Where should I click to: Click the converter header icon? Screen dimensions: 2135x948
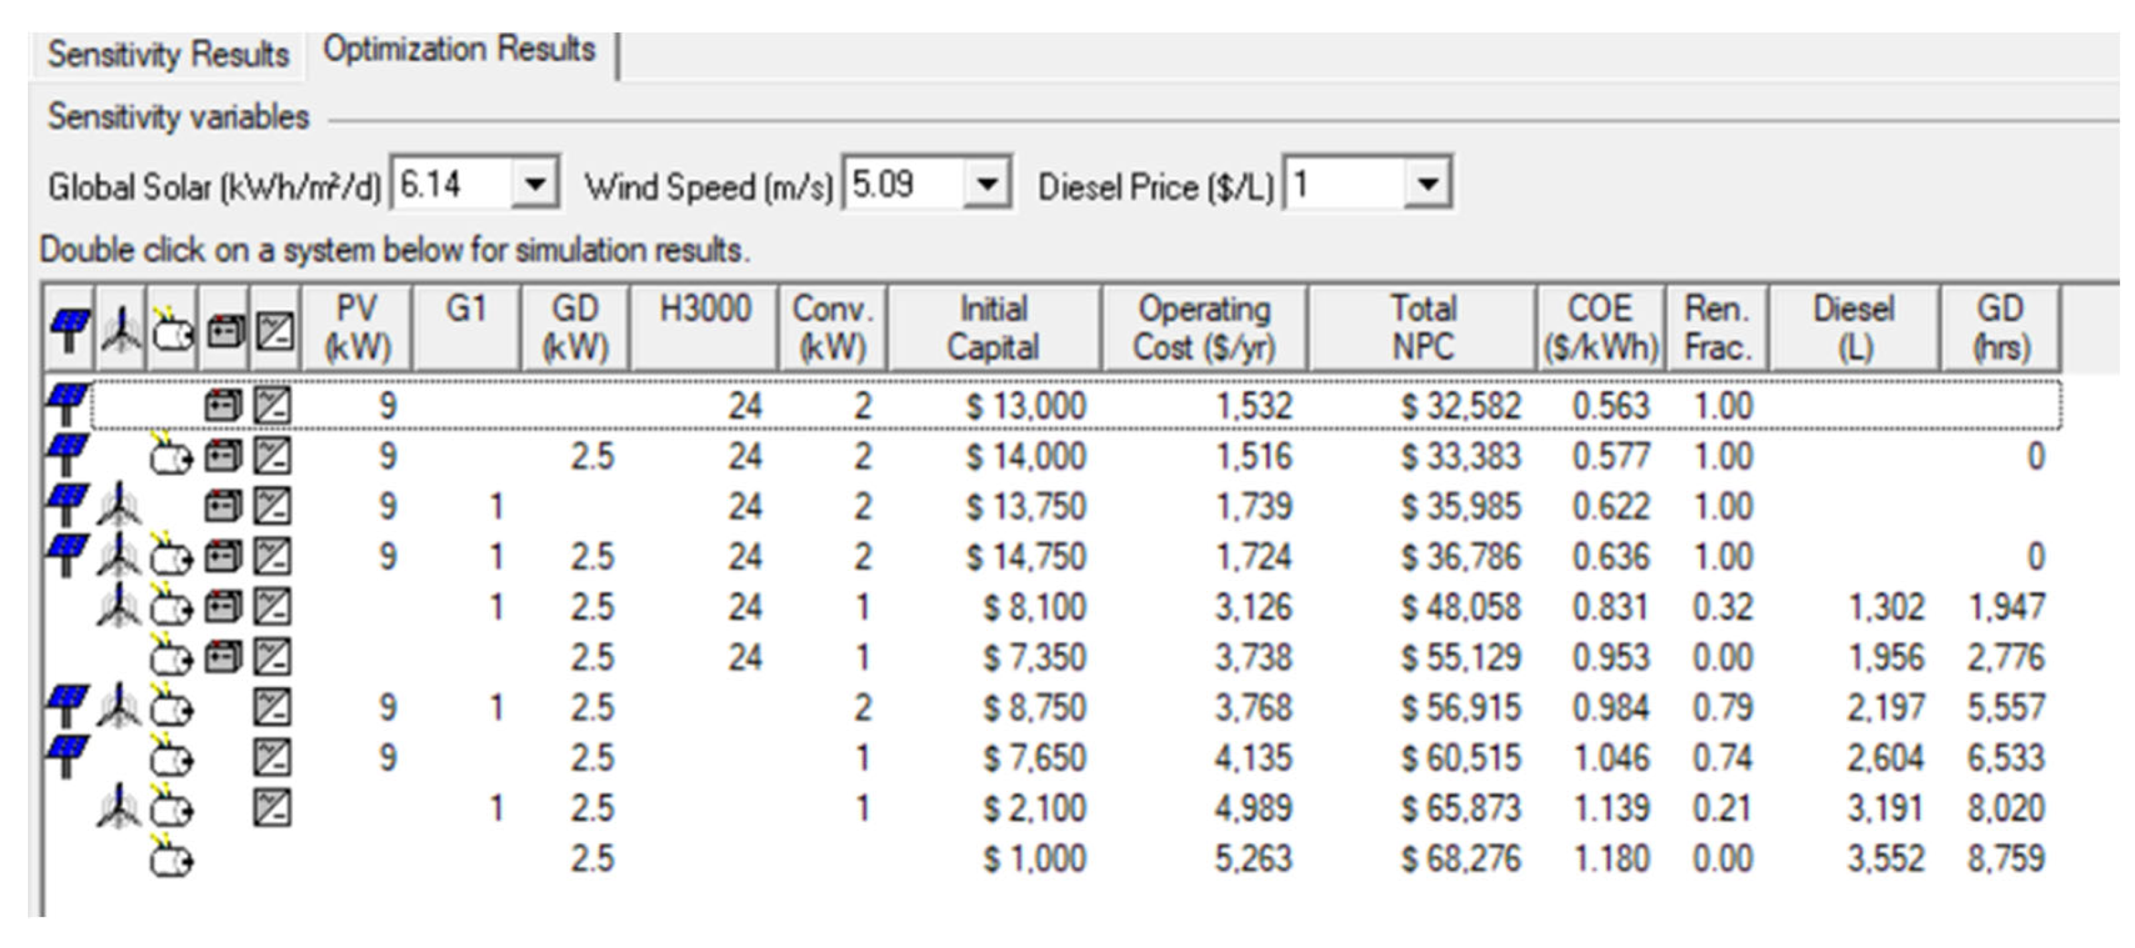[x=274, y=329]
